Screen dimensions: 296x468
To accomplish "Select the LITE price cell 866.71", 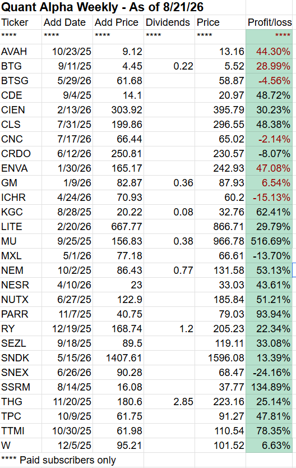I will (x=220, y=227).
